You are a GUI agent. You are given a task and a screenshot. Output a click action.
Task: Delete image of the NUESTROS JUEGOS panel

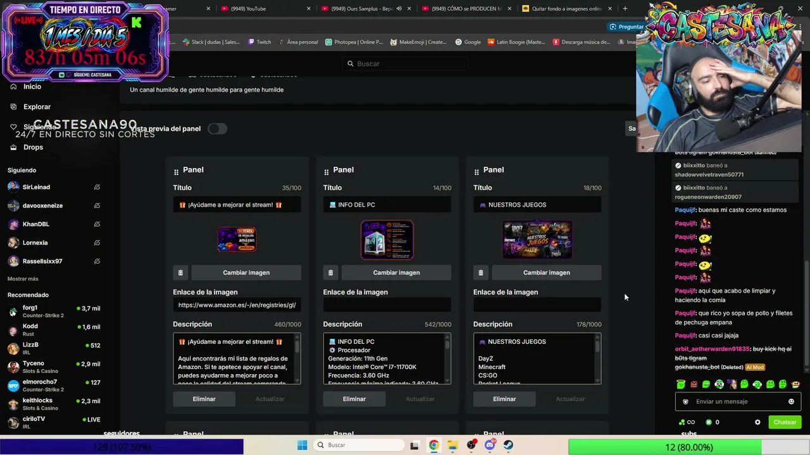(x=480, y=272)
